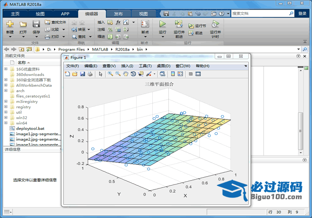The width and height of the screenshot is (312, 218).
Task: Switch to the 绘图 (Plots) tab
Action: tap(40, 14)
